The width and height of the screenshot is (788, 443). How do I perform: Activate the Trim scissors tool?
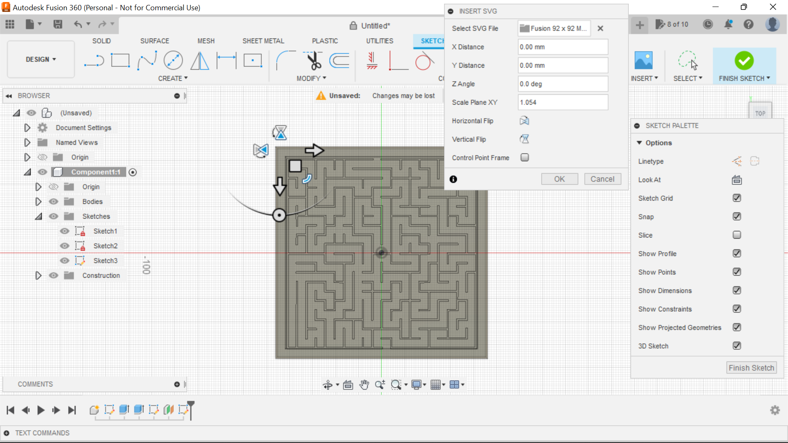point(312,60)
